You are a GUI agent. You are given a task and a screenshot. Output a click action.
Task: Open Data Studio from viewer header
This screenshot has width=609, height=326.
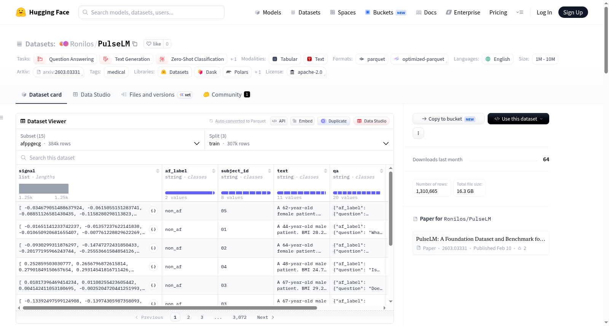pos(371,121)
